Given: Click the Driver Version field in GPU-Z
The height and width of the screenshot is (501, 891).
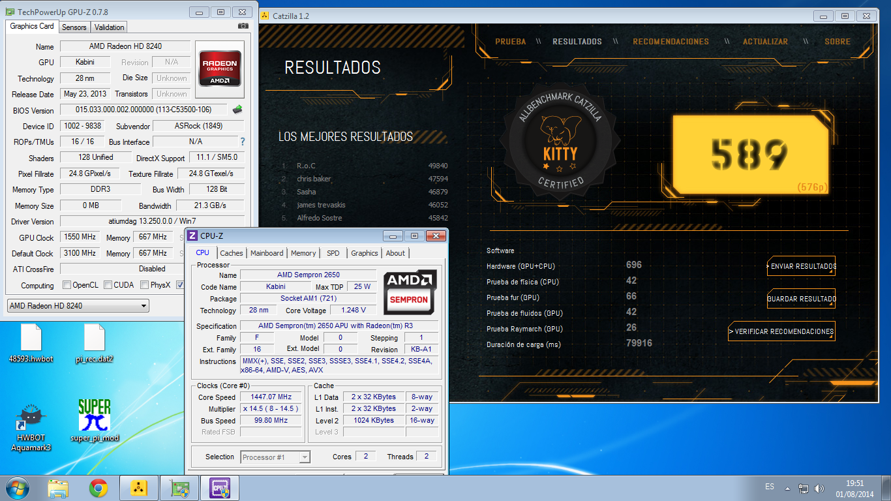Looking at the screenshot, I should tap(152, 221).
